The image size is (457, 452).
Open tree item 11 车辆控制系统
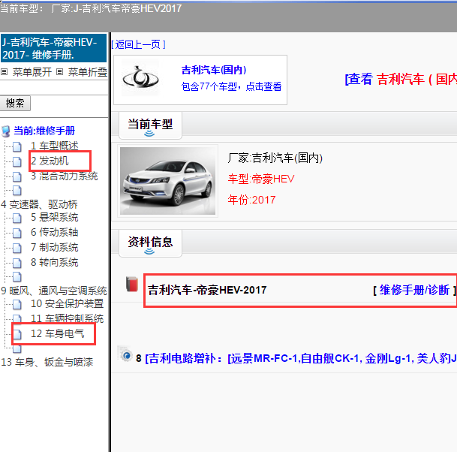click(68, 319)
